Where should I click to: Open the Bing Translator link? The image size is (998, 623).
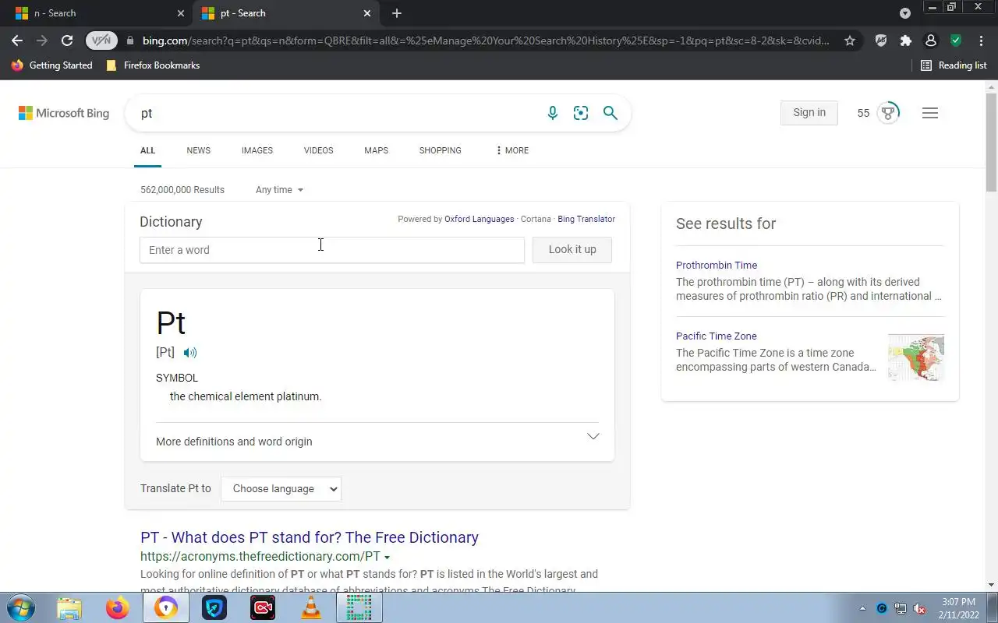click(586, 219)
